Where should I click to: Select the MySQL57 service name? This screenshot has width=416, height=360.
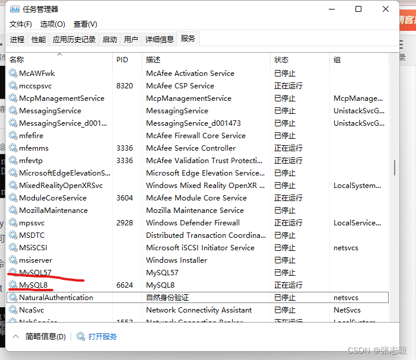35,272
